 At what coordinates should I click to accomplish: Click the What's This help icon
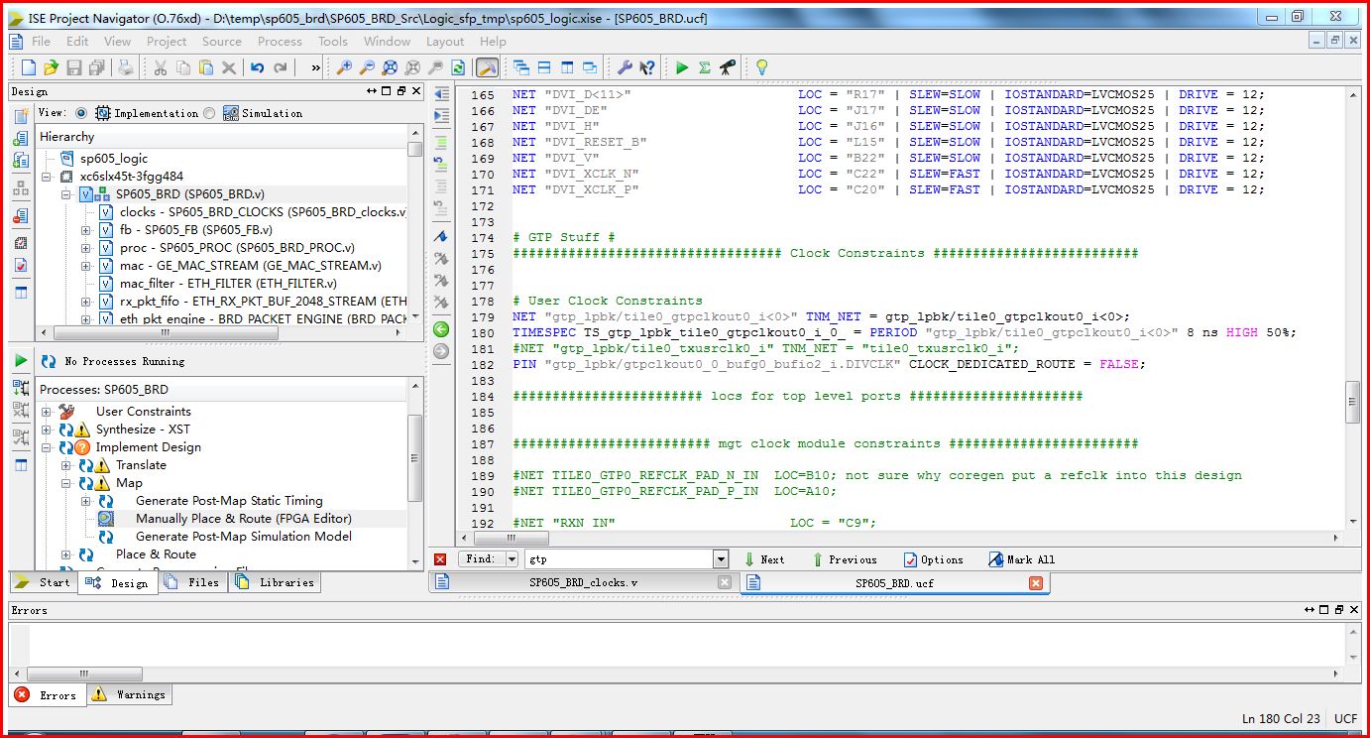pos(647,67)
